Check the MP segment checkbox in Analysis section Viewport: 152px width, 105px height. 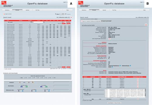33,78
